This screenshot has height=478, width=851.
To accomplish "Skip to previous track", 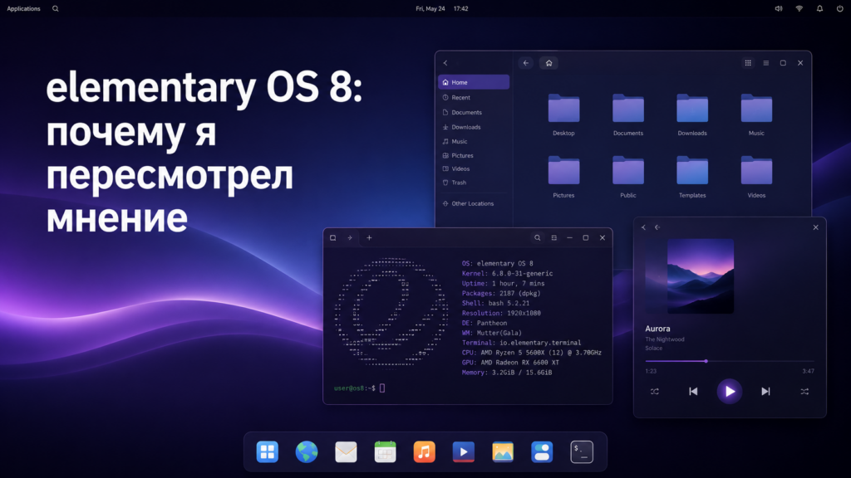I will 693,392.
